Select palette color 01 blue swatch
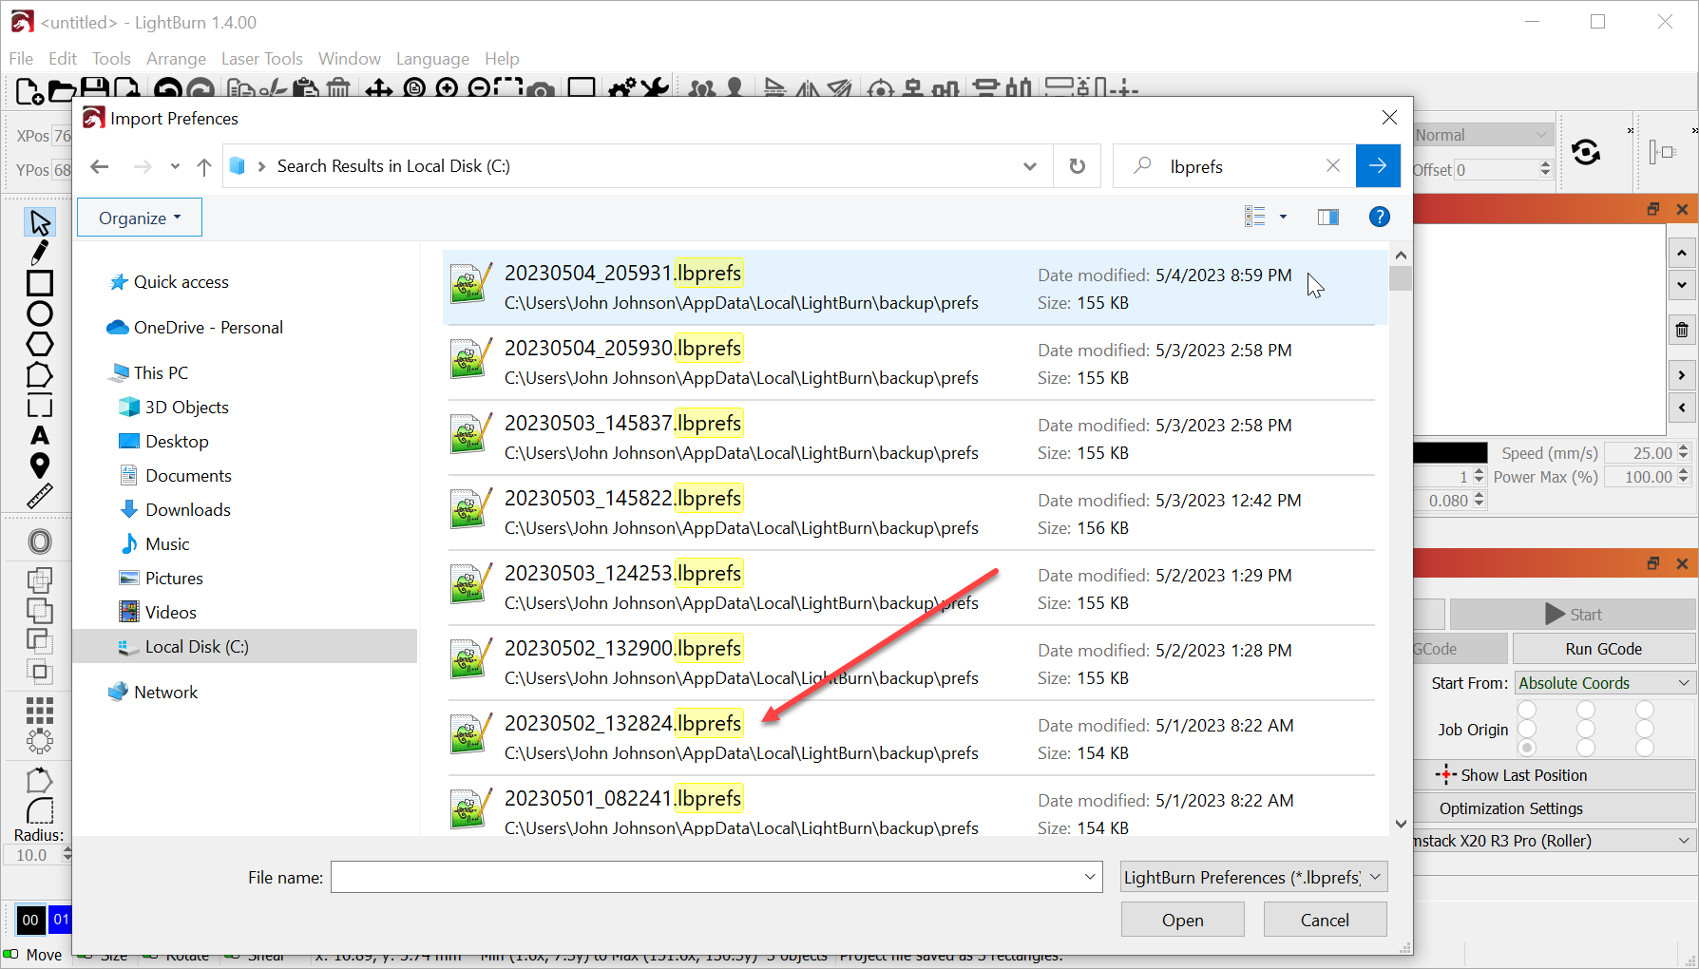 pos(61,920)
